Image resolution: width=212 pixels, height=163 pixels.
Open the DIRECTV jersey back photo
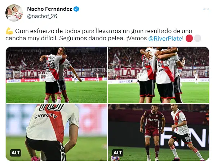(x=56, y=132)
